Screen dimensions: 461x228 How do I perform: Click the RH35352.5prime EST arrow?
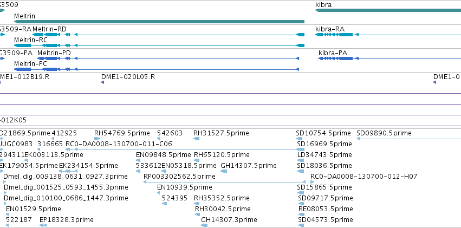(x=197, y=204)
